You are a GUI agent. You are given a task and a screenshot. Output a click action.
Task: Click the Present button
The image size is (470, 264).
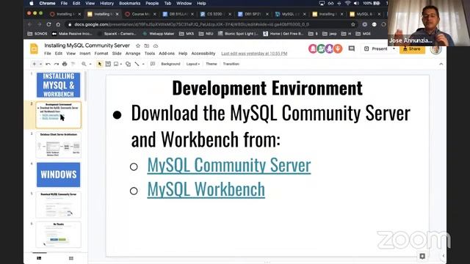[376, 48]
